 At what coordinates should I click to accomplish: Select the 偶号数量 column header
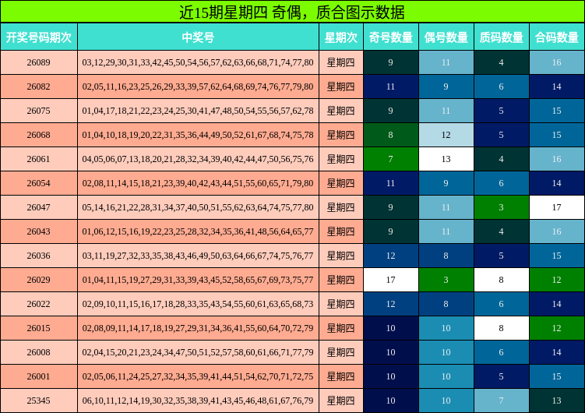(x=446, y=37)
